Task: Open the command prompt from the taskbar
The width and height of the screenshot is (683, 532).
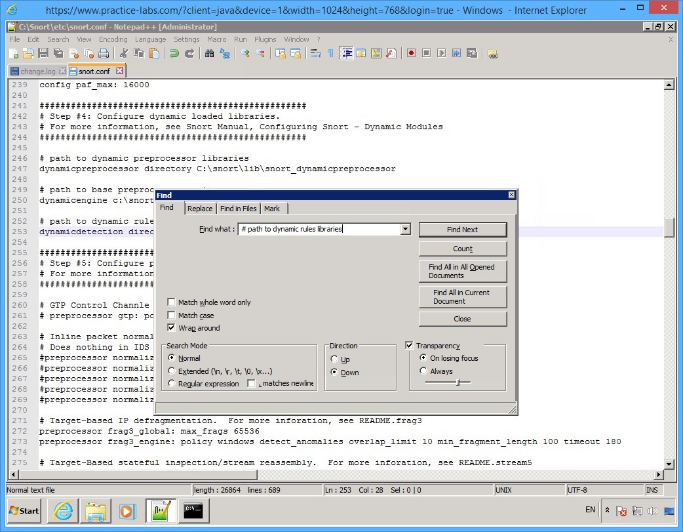Action: [x=193, y=511]
